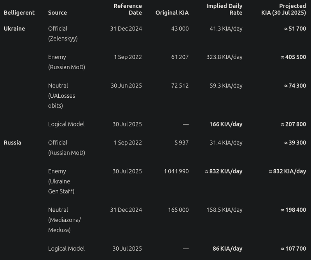Click the Source column header
This screenshot has height=260, width=311.
pos(58,13)
